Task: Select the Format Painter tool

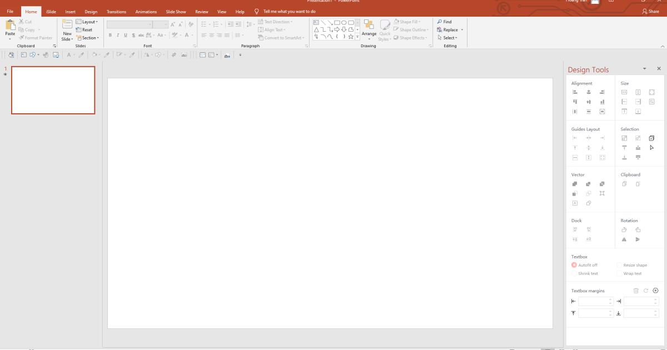Action: [35, 38]
